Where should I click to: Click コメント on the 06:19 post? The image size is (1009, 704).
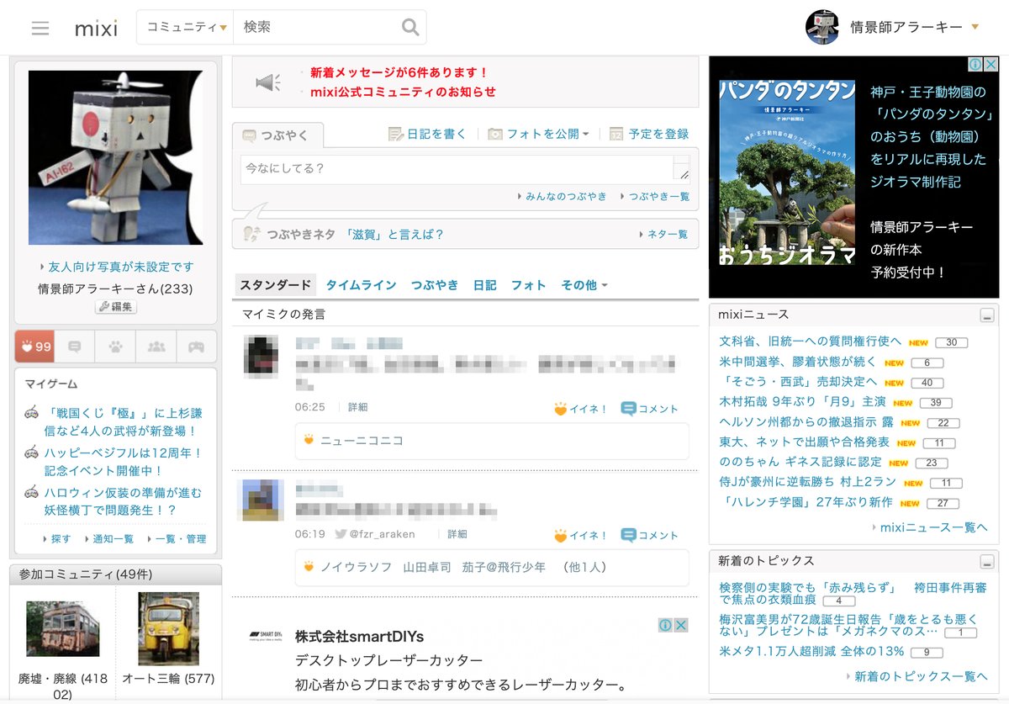pyautogui.click(x=649, y=535)
